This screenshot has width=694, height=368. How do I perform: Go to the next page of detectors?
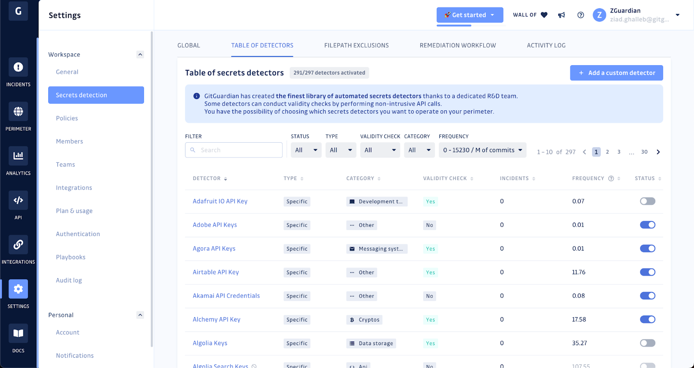(658, 152)
